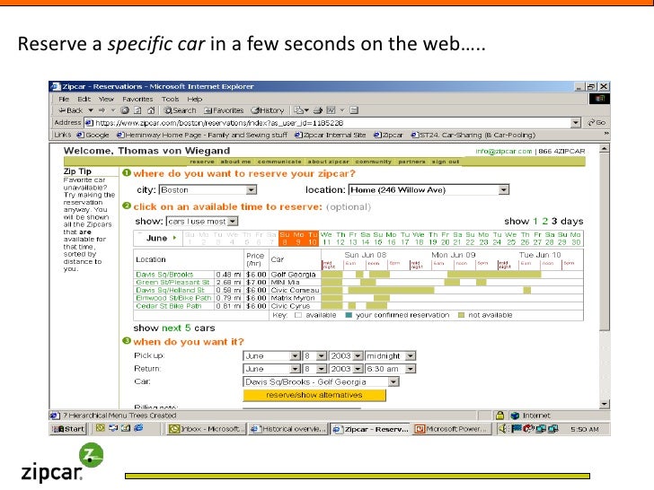This screenshot has width=654, height=490.
Task: Click the Davis Sq/Brooks location link
Action: coord(164,275)
